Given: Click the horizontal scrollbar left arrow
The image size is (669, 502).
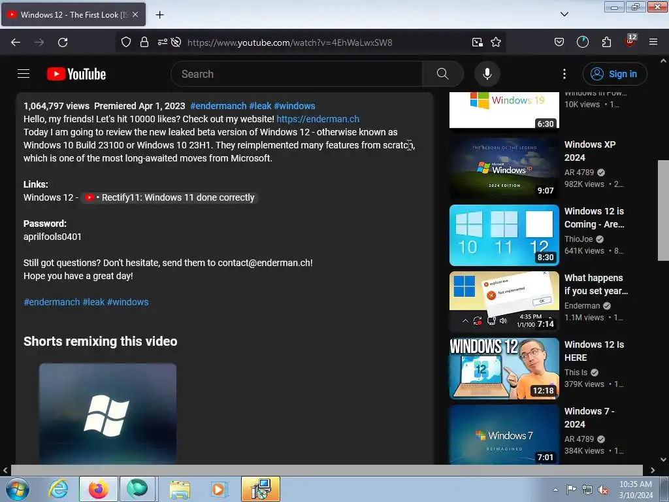Looking at the screenshot, I should 5,470.
